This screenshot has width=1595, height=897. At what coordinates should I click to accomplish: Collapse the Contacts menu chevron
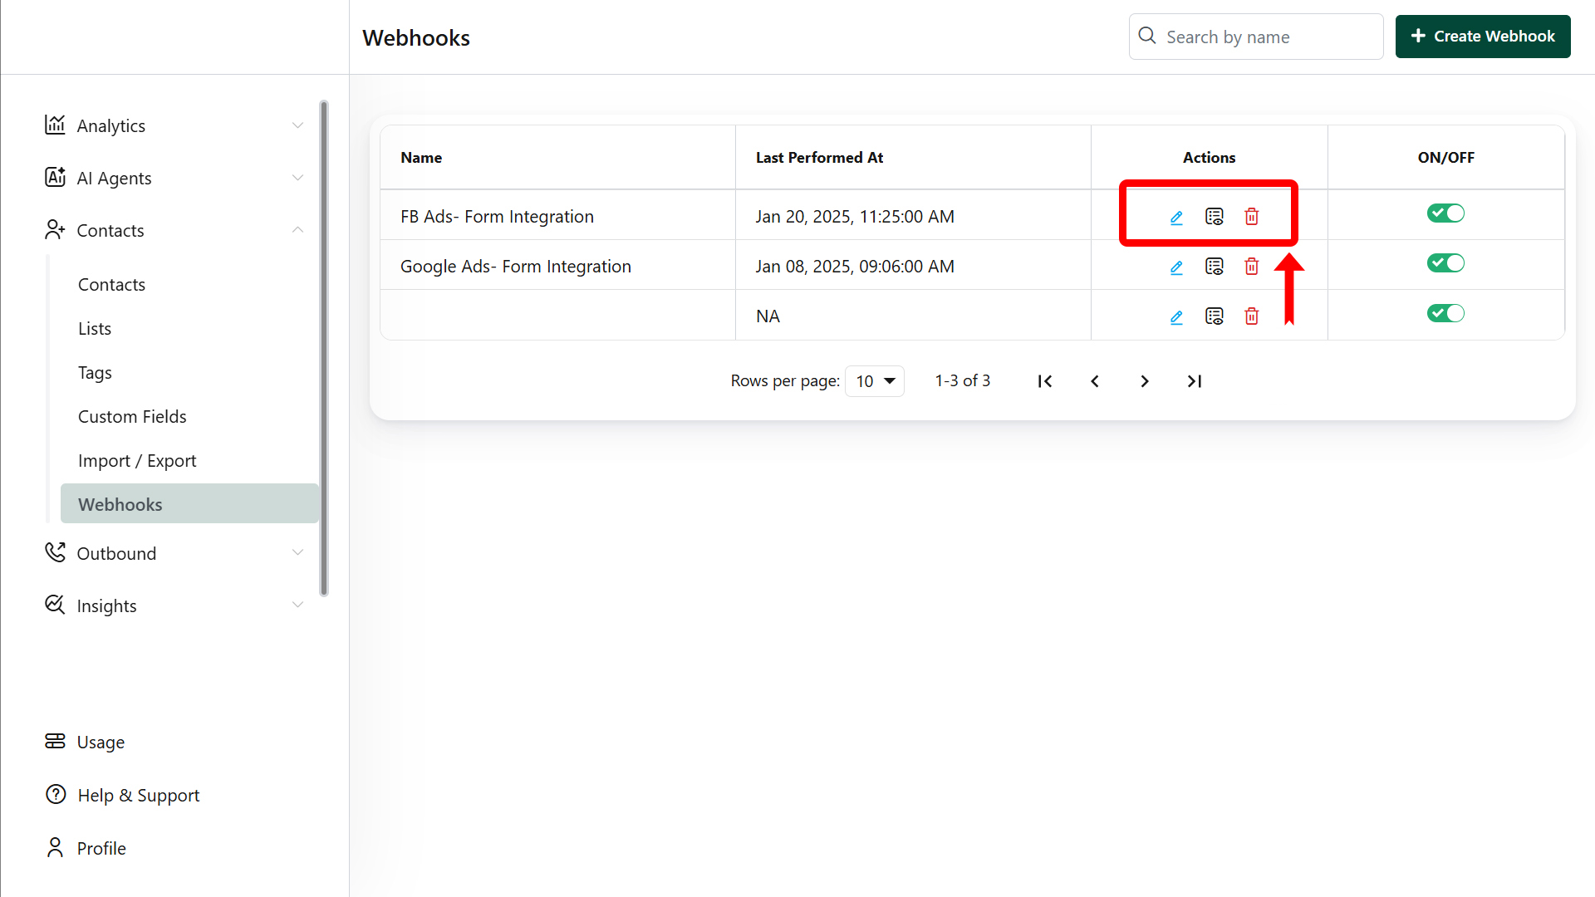coord(297,230)
